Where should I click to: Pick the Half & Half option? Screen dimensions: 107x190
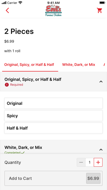(x=53, y=128)
